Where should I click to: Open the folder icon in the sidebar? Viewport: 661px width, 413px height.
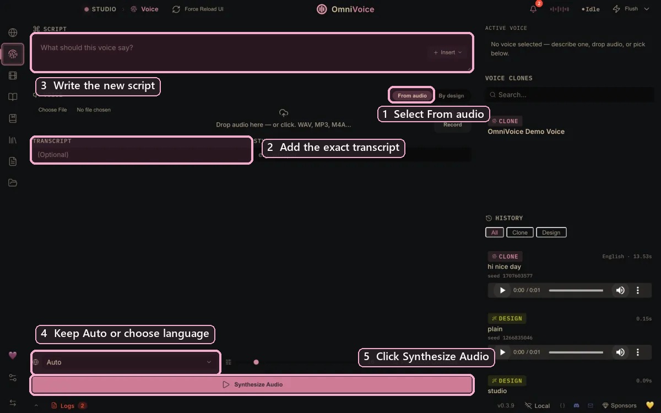(13, 183)
